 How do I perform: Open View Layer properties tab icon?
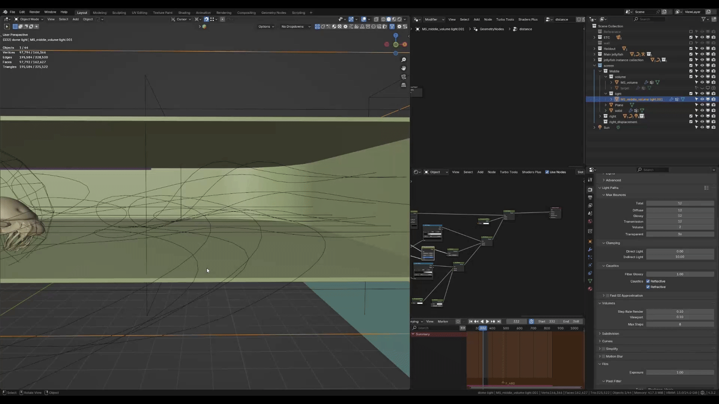coord(590,205)
